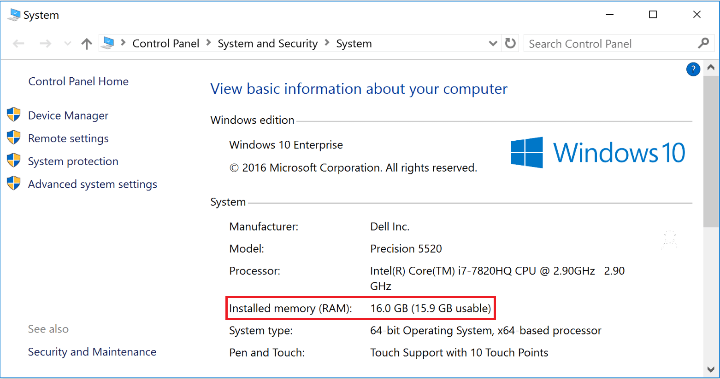Open Advanced system settings
The image size is (720, 379).
(92, 184)
